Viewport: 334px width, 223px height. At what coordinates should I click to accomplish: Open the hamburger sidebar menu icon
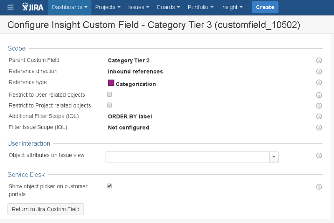click(11, 7)
